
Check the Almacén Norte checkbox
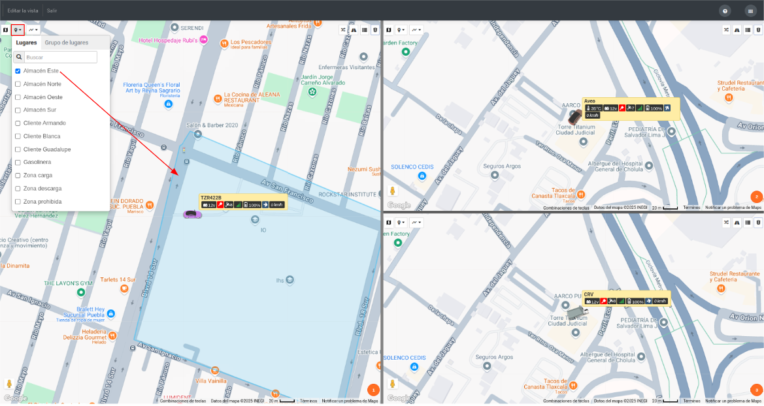point(18,84)
